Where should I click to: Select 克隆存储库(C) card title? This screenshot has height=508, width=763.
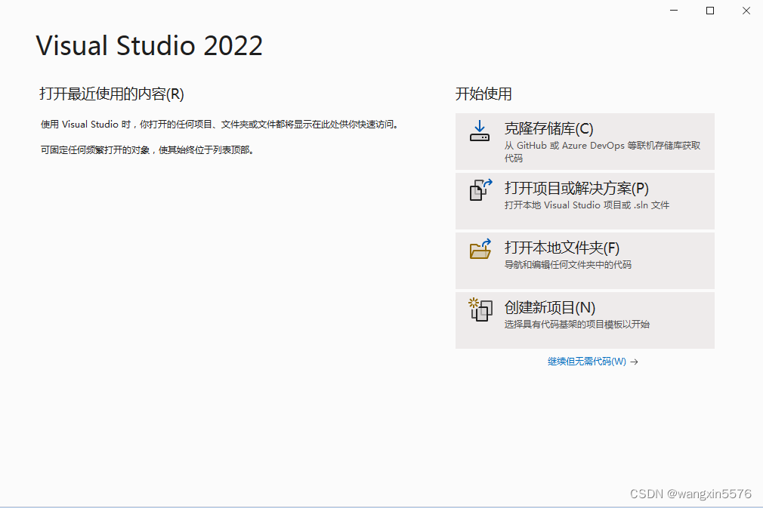[x=549, y=129]
